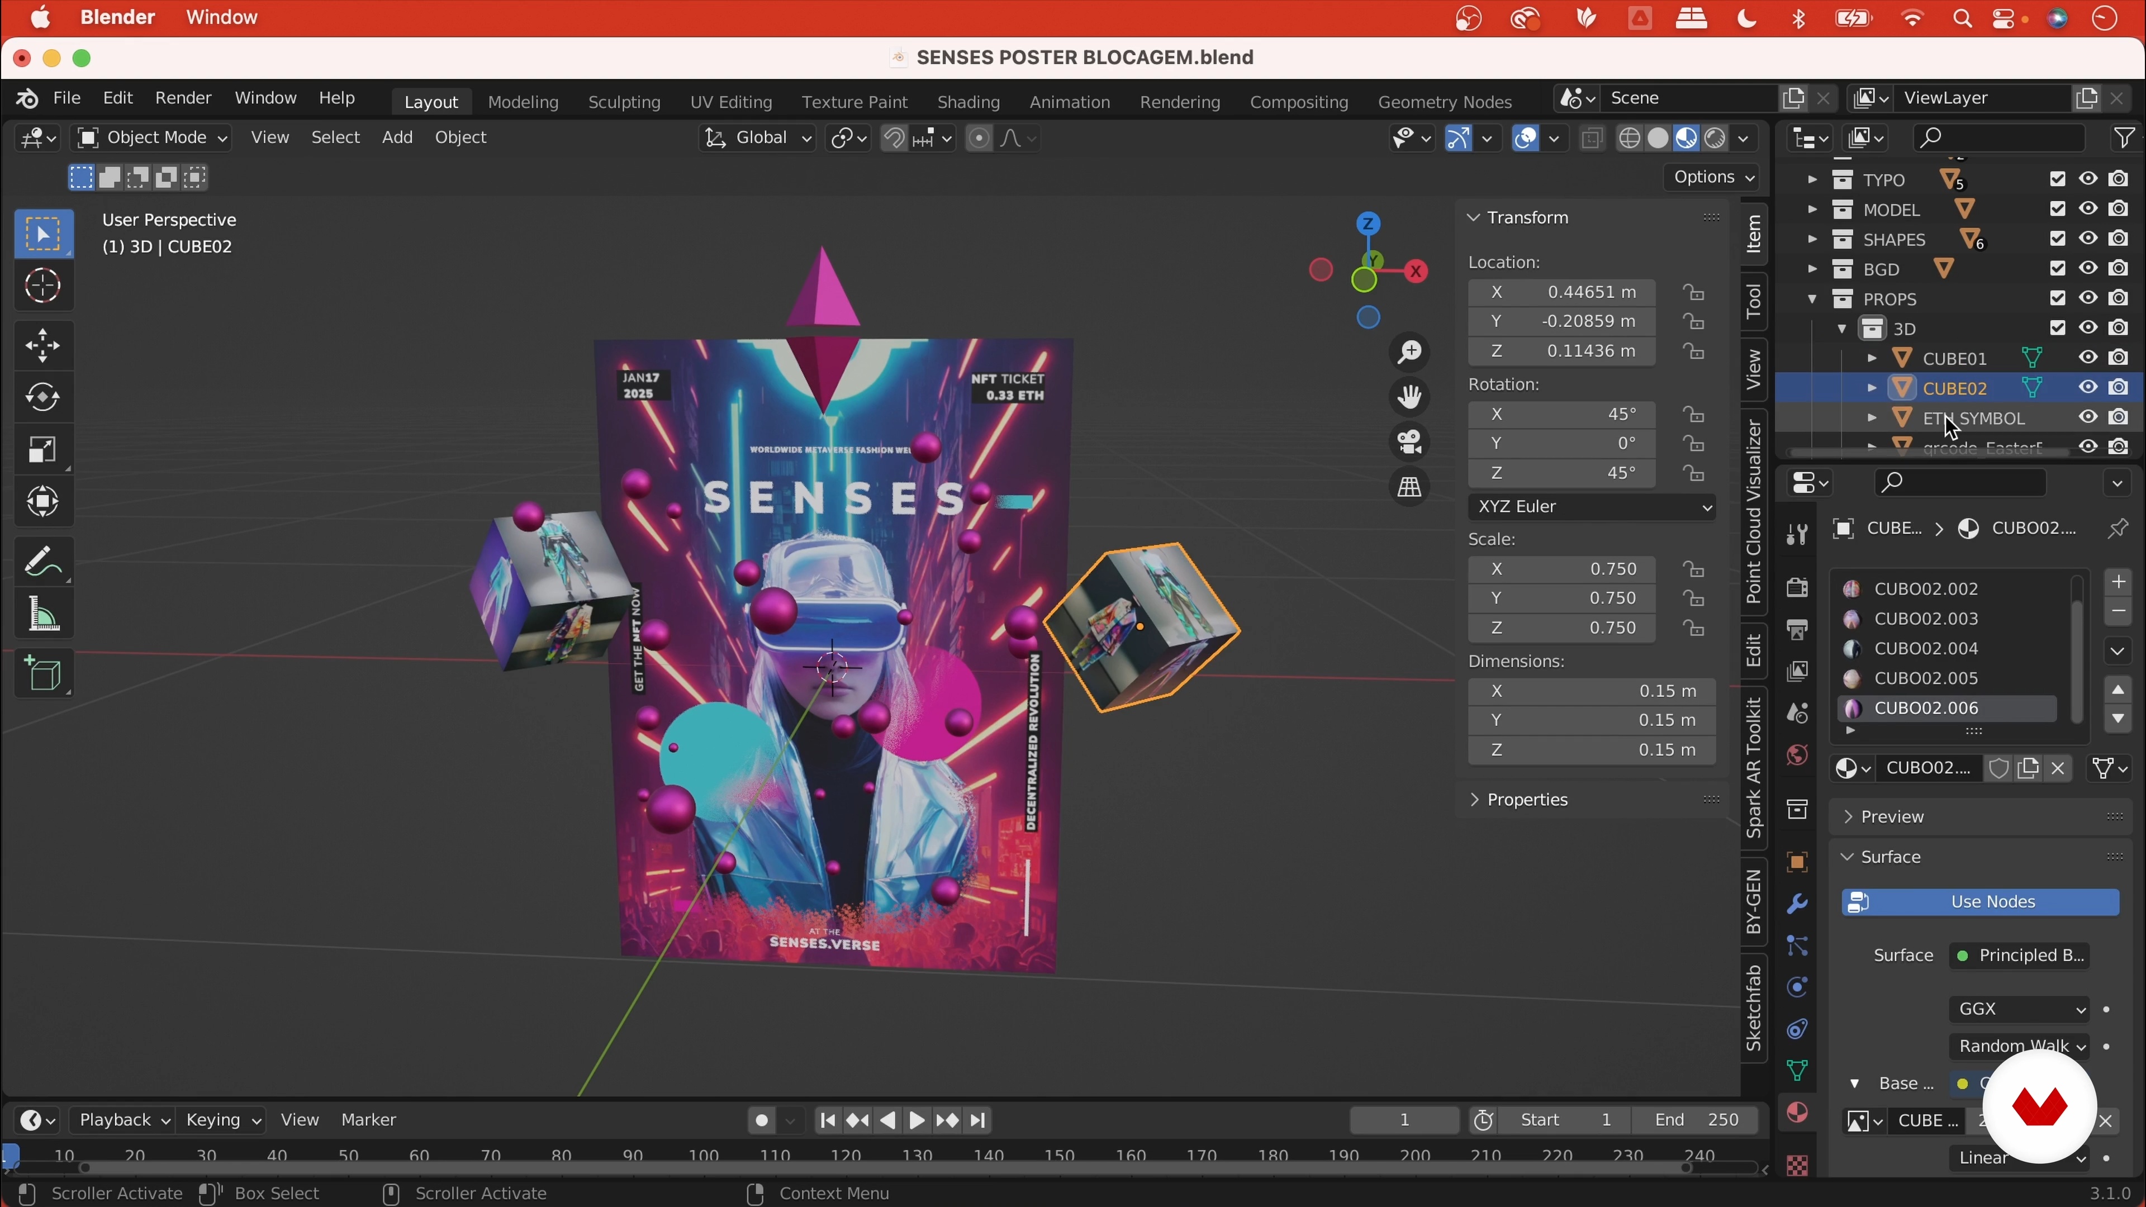Switch to rendered viewport shading
This screenshot has width=2146, height=1207.
click(1715, 138)
